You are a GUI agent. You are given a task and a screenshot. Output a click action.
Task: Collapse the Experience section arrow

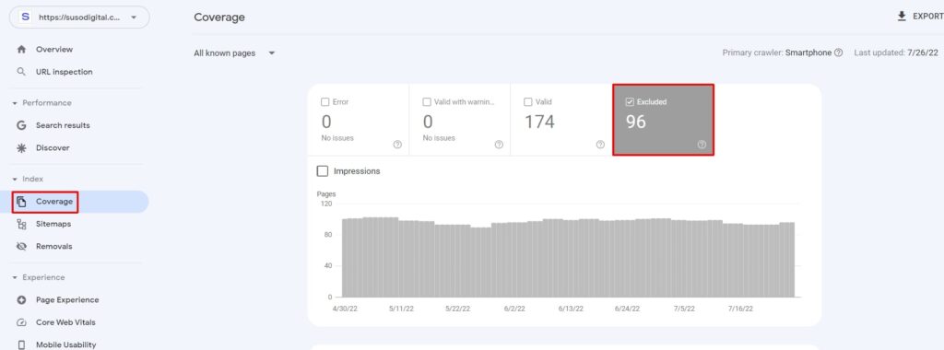tap(15, 278)
